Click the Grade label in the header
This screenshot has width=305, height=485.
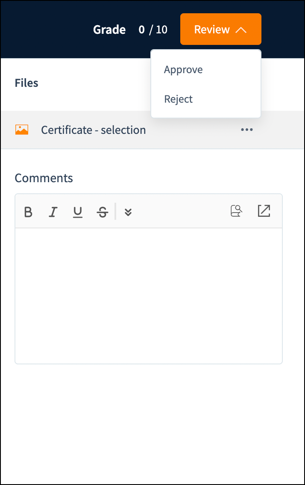click(109, 30)
